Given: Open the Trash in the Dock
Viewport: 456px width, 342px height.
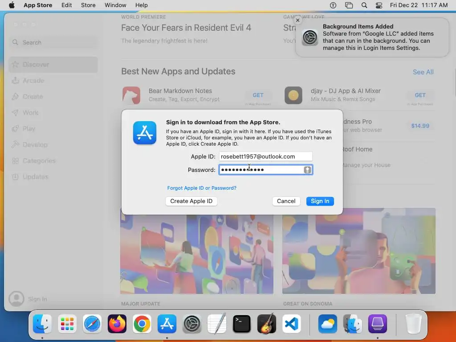Looking at the screenshot, I should [x=414, y=324].
